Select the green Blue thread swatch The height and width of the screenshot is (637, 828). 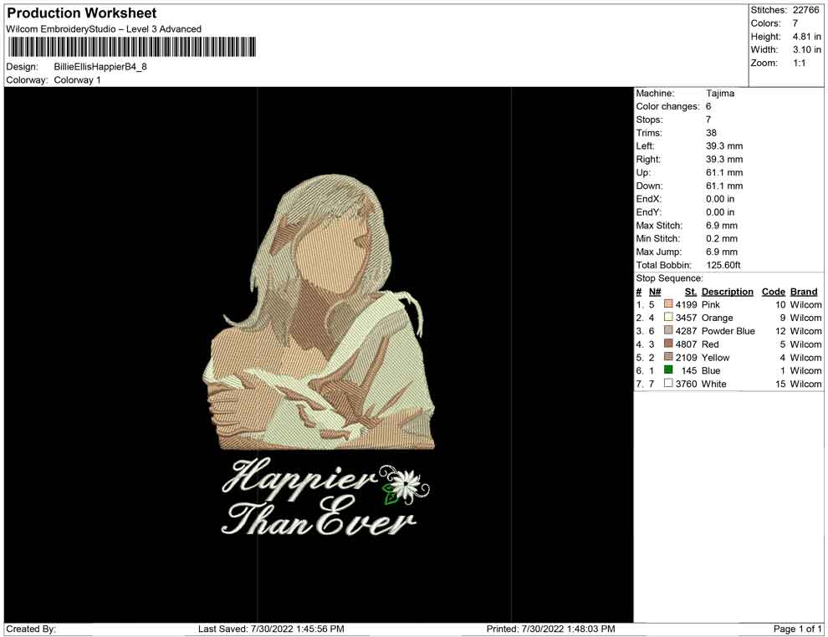tap(668, 370)
